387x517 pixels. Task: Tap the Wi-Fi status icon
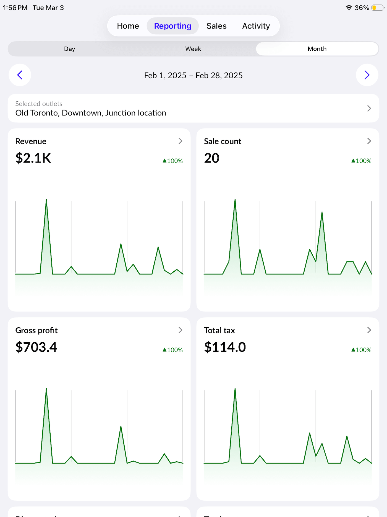click(349, 8)
